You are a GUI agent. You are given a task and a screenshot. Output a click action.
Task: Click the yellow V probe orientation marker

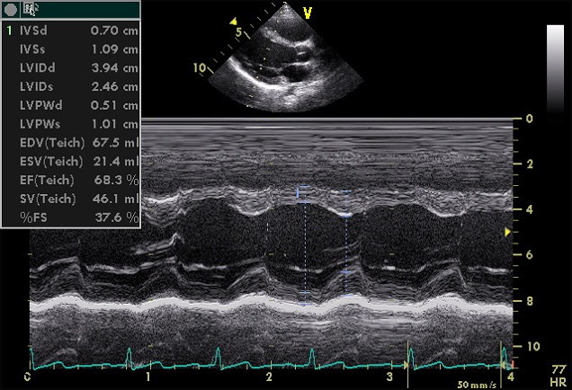(308, 13)
